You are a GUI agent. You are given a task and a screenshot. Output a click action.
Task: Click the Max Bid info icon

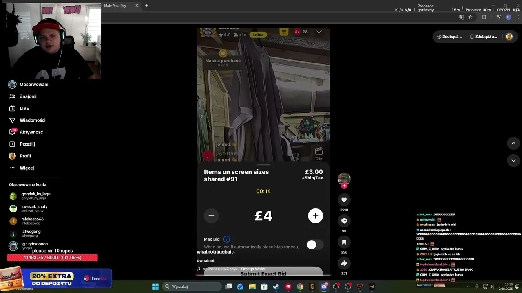[x=226, y=239]
